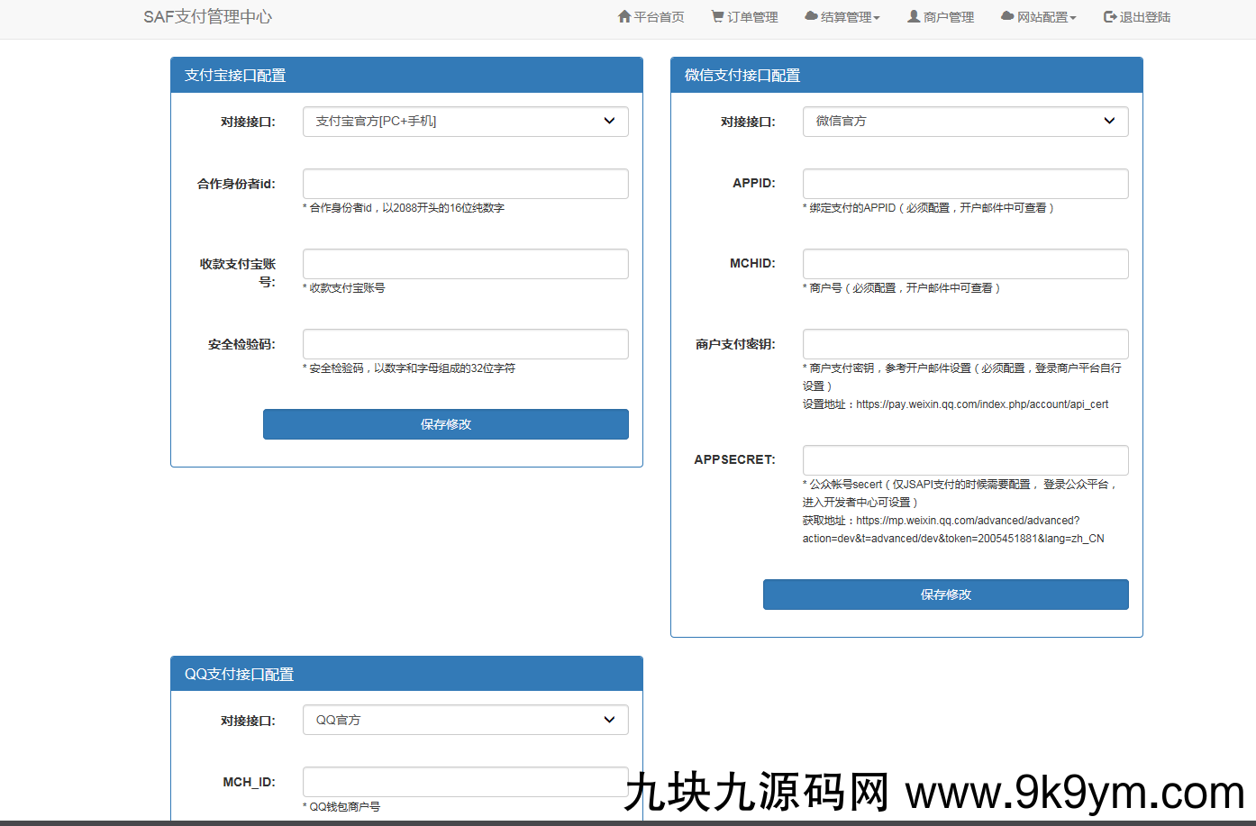The height and width of the screenshot is (826, 1256).
Task: Focus the 合作身份者id input field
Action: click(465, 184)
